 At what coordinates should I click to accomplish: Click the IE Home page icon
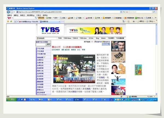point(124,21)
